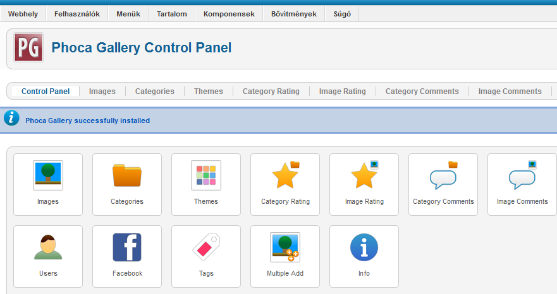Open the Themes color grid icon
Image resolution: width=557 pixels, height=294 pixels.
[206, 175]
